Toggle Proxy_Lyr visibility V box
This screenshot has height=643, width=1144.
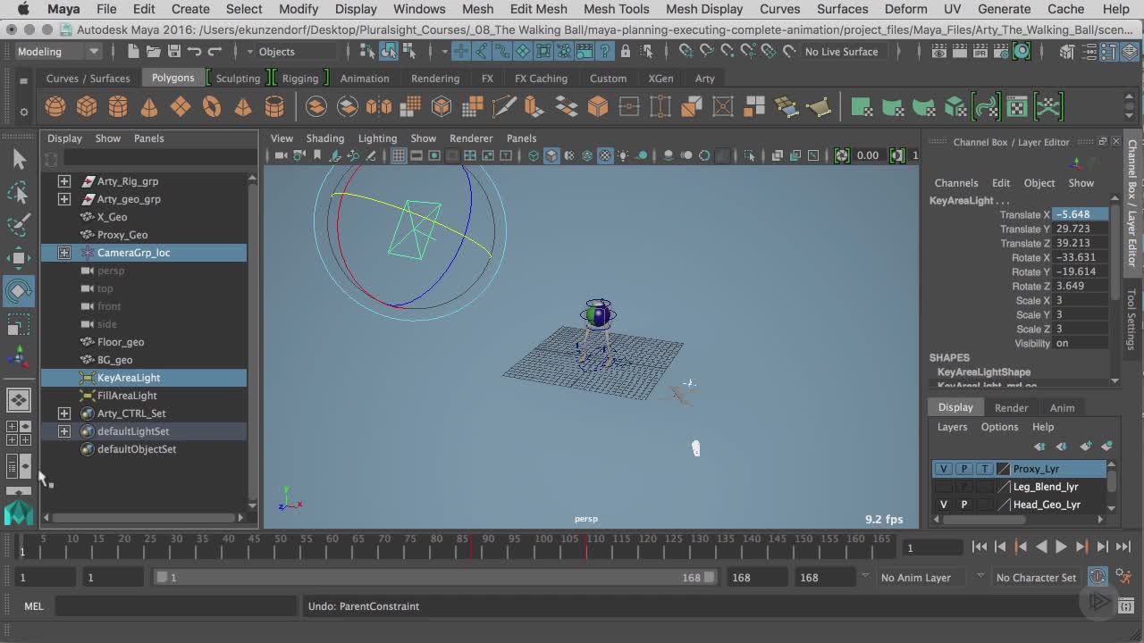943,469
